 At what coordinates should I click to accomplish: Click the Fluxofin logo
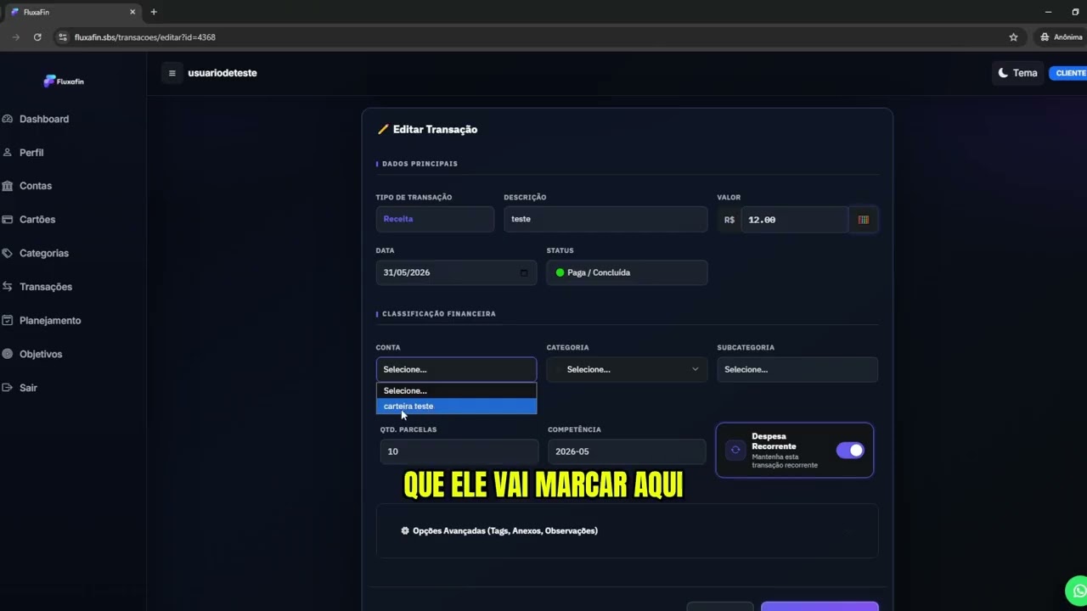[x=64, y=81]
